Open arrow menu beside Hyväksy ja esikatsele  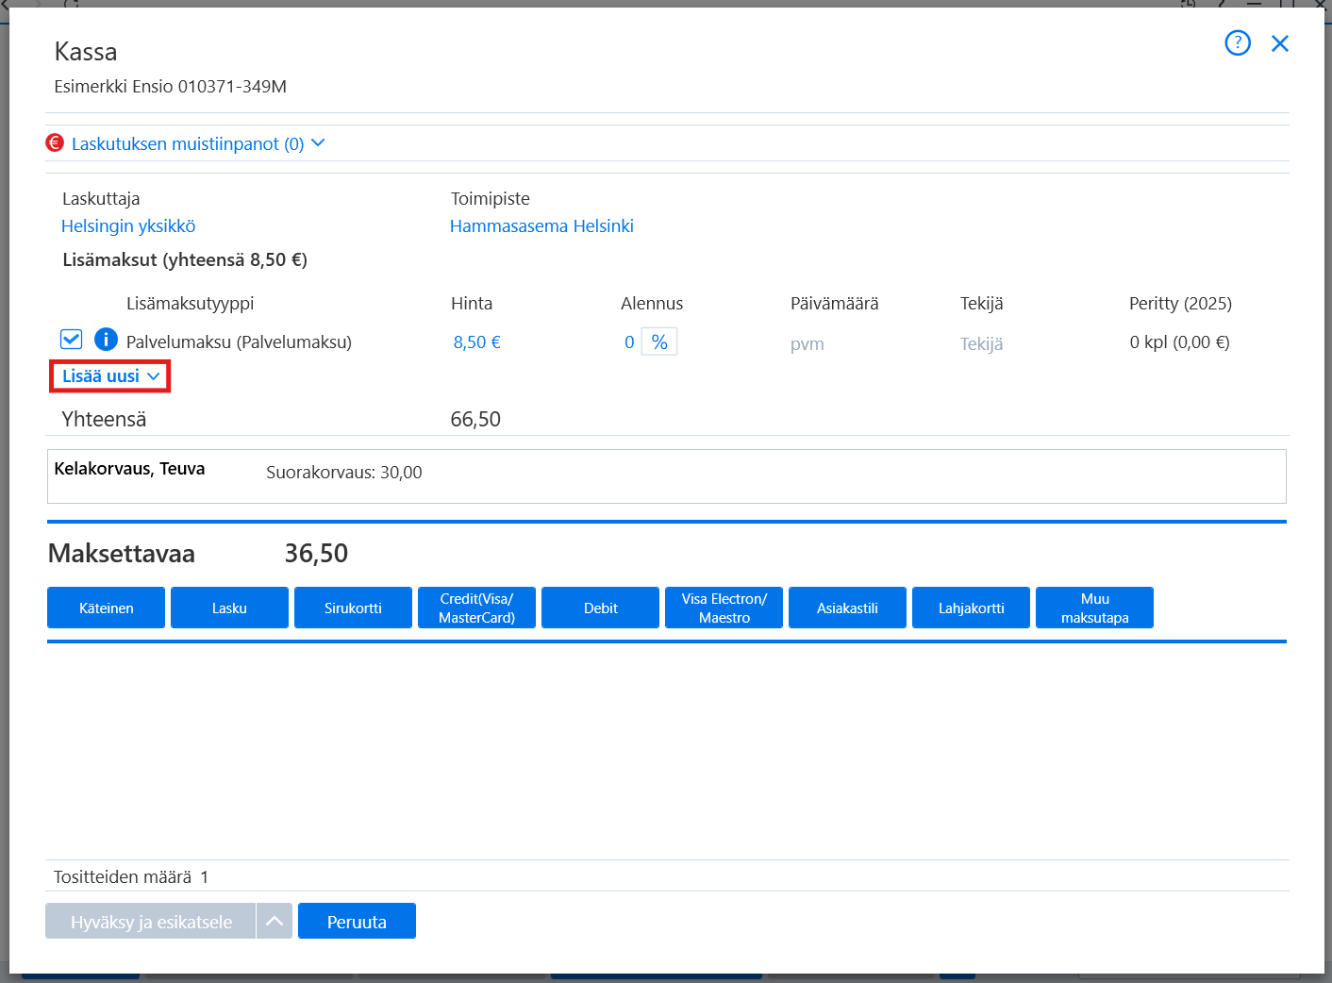click(x=274, y=922)
